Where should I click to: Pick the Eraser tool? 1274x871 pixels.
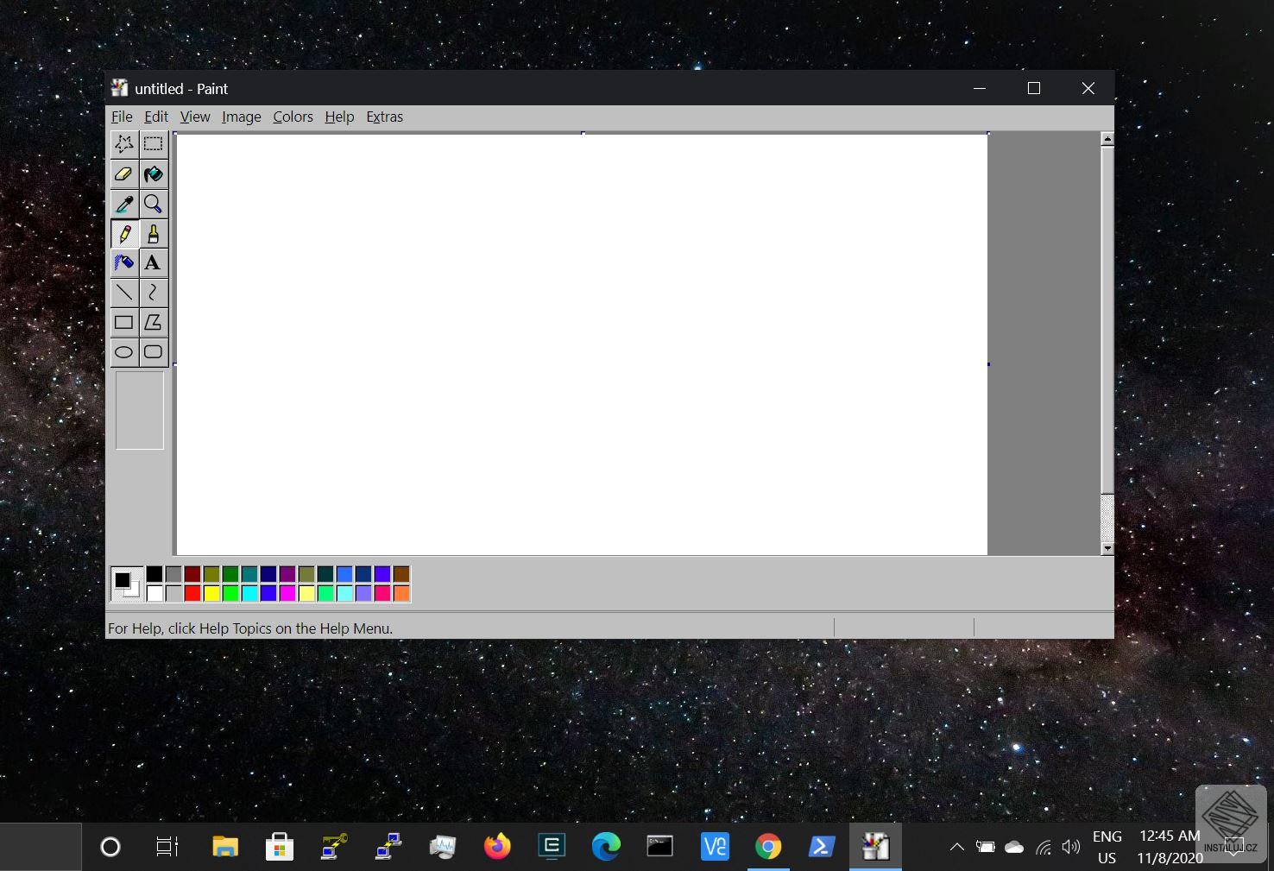[x=124, y=174]
